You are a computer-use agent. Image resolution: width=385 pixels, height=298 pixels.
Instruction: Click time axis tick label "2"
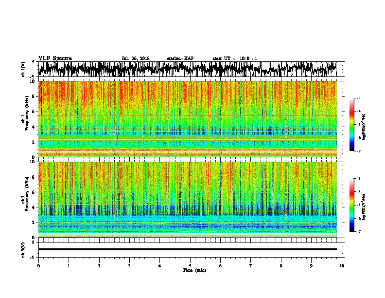(x=99, y=266)
